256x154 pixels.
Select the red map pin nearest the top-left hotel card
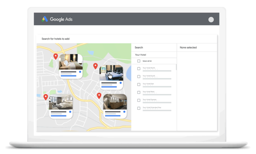56,56
